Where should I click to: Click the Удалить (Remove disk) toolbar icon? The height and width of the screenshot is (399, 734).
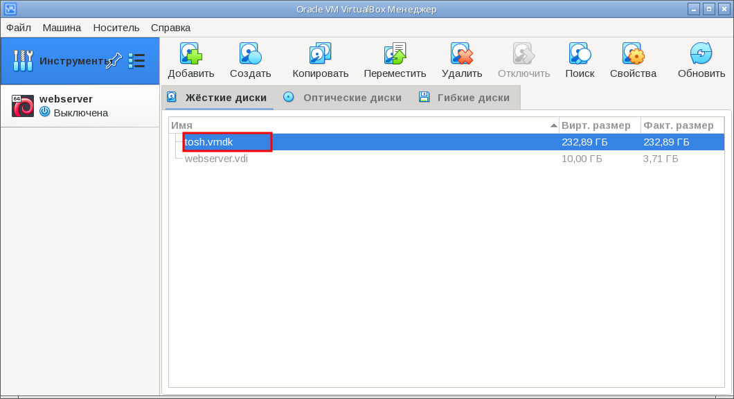462,54
